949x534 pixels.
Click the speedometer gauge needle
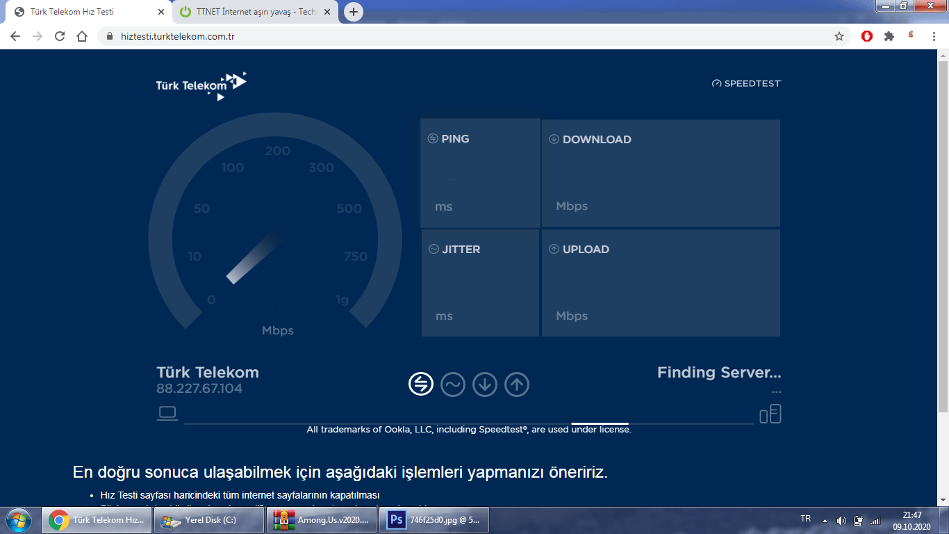[254, 258]
